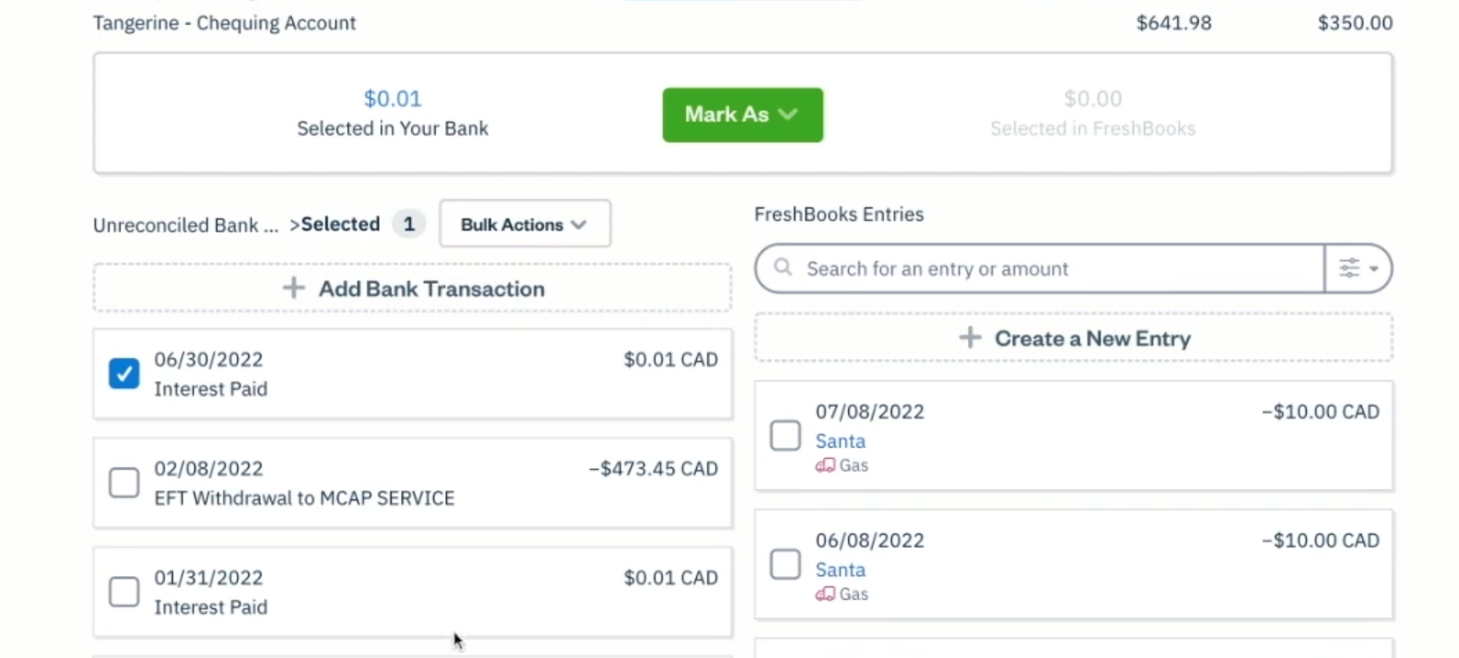The image size is (1459, 658).
Task: Click the plus icon for Create a New Entry
Action: pyautogui.click(x=970, y=337)
